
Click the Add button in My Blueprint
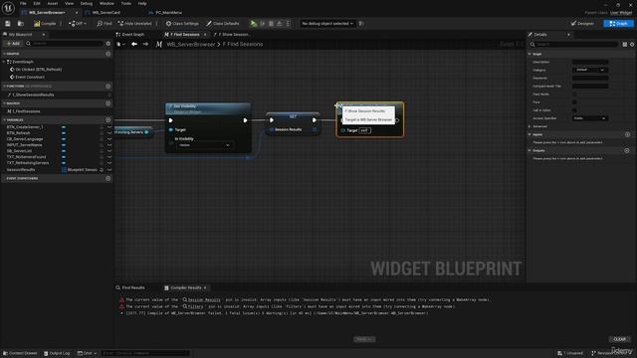tap(13, 44)
